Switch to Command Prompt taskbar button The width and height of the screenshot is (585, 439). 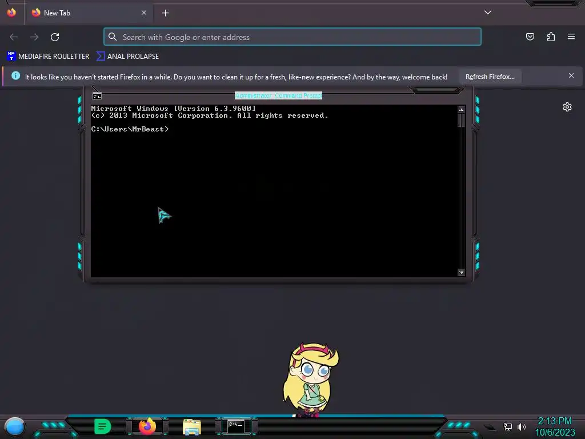[236, 426]
